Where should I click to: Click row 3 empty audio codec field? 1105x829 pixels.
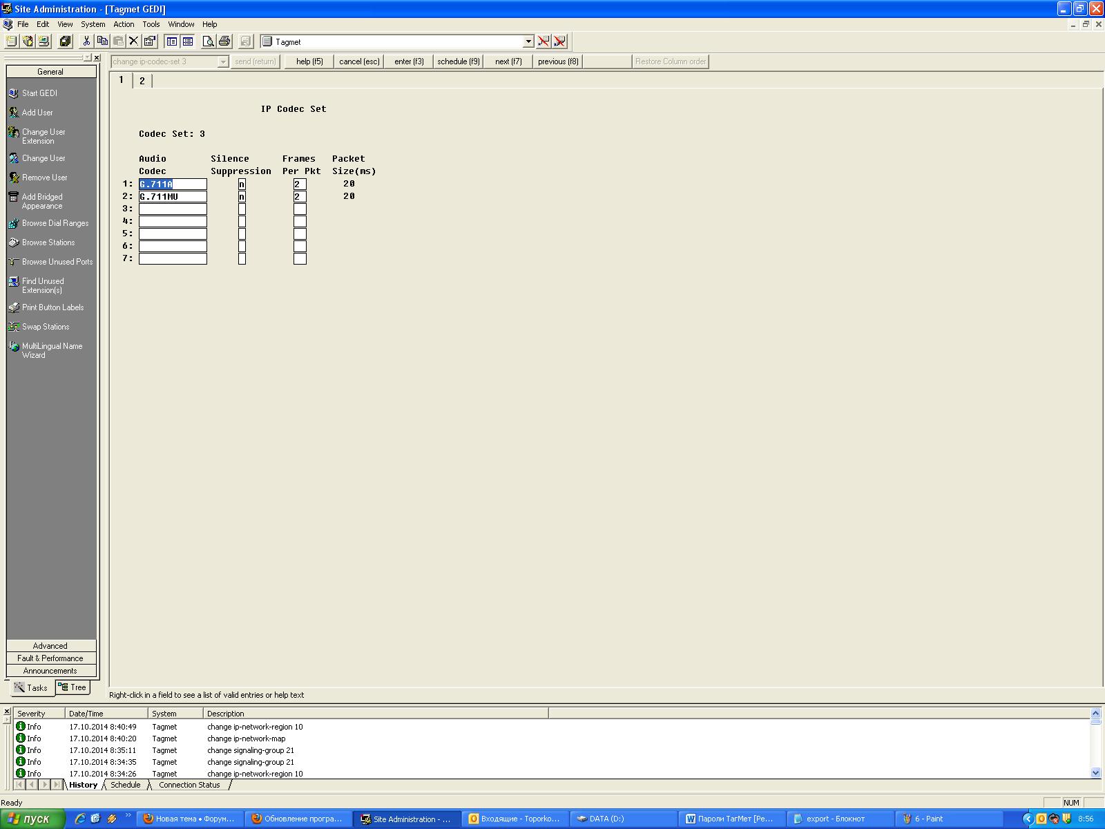tap(173, 209)
